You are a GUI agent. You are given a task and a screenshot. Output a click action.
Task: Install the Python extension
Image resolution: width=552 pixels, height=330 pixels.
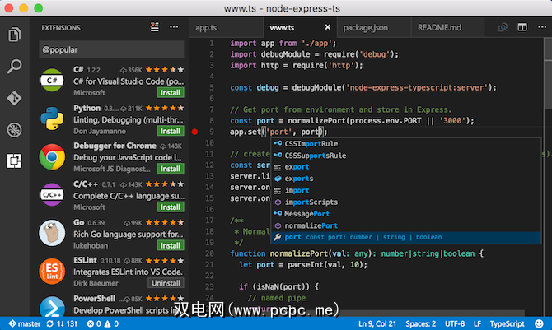coord(171,131)
